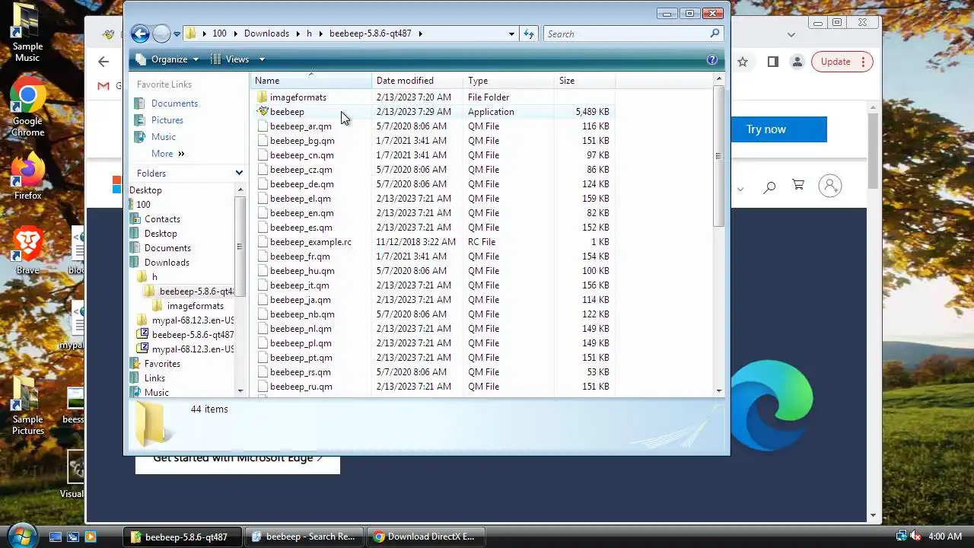This screenshot has height=548, width=974.
Task: Click Chrome side panel icon
Action: tap(772, 62)
